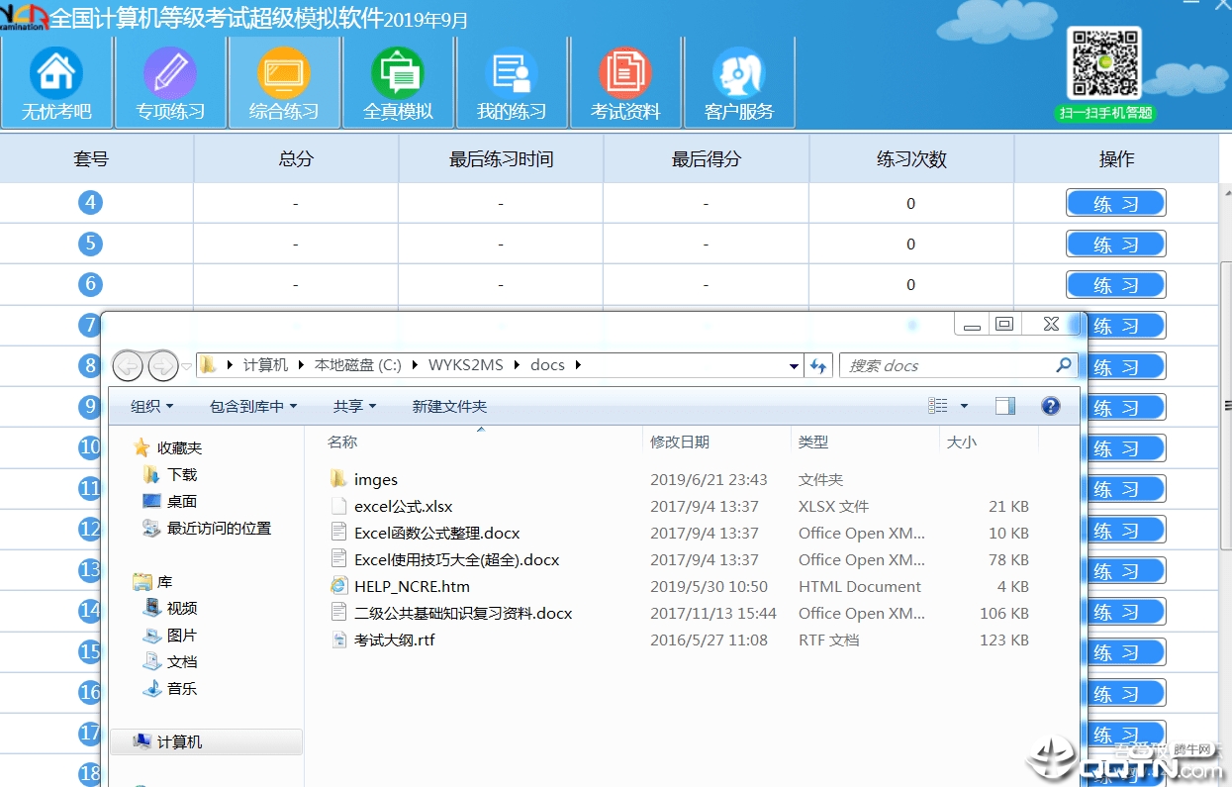Screen dimensions: 1232x787
Task: Click inside the 搜索 docs search box
Action: pos(950,365)
